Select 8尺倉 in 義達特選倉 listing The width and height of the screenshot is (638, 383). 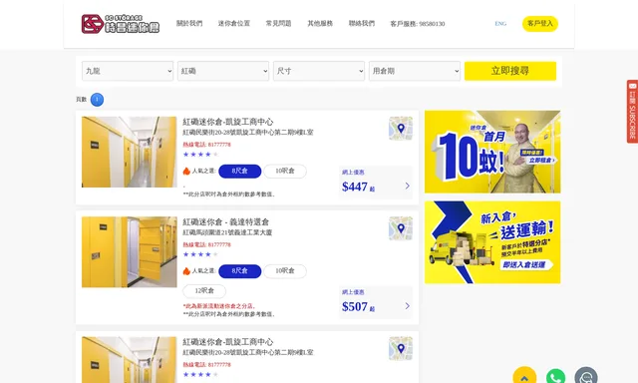pos(239,271)
